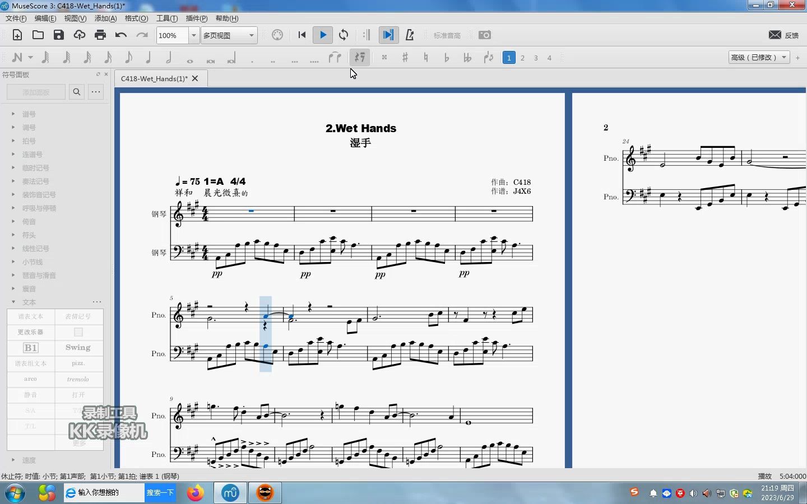
Task: Print the score
Action: (100, 35)
